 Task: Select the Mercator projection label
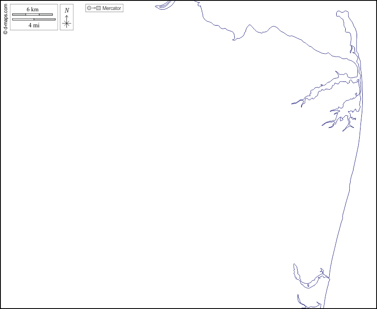pos(111,8)
